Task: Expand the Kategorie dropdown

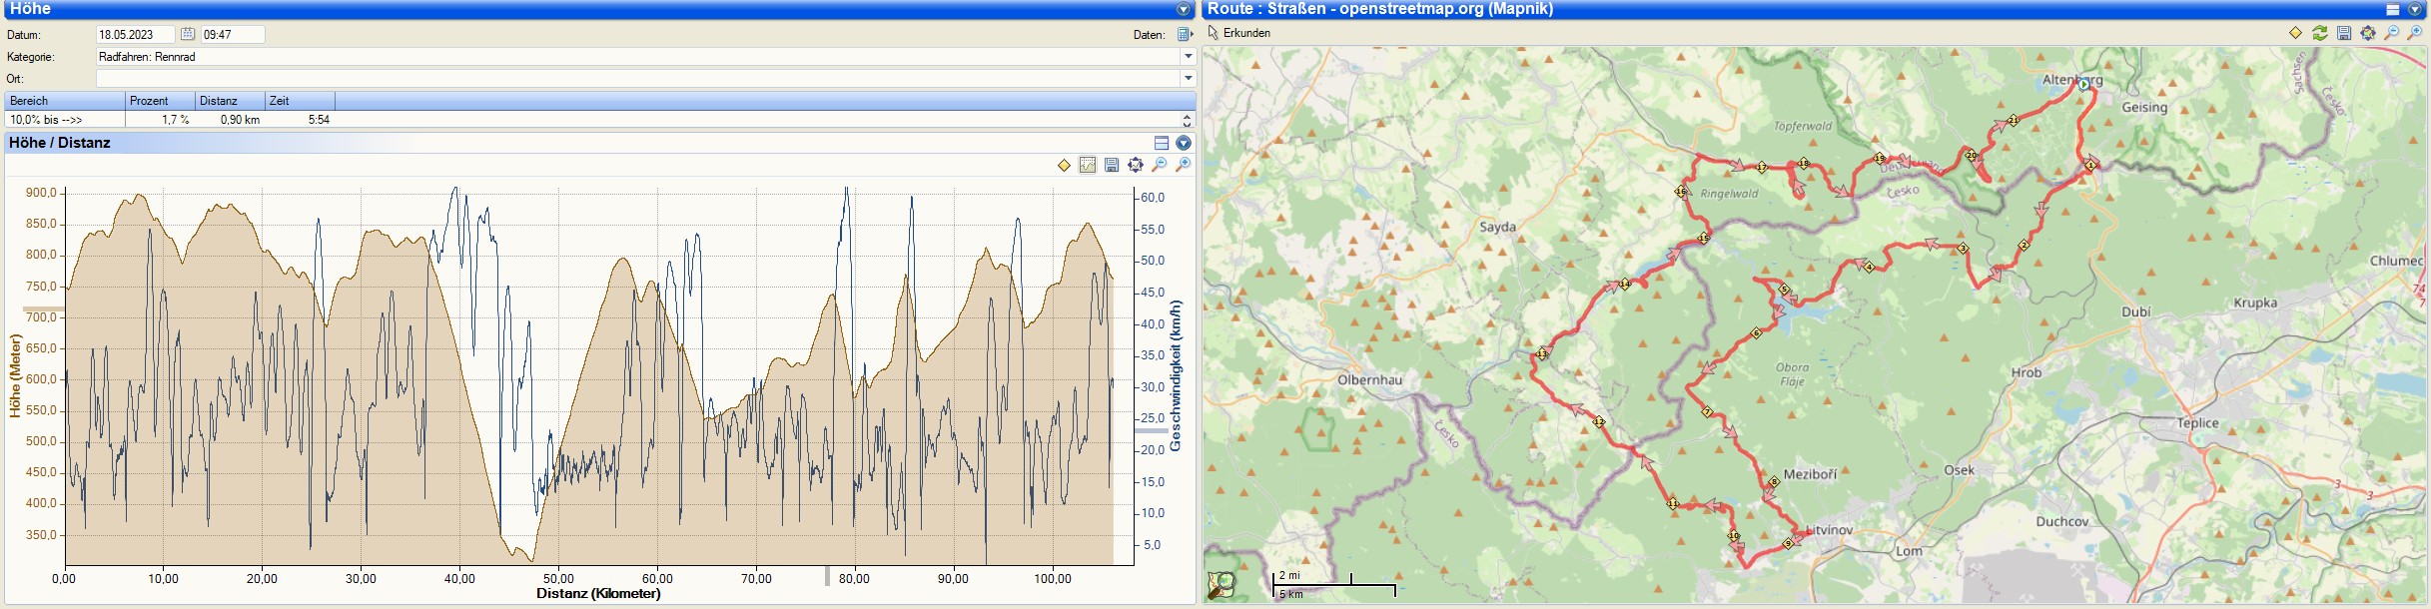Action: pos(1189,57)
